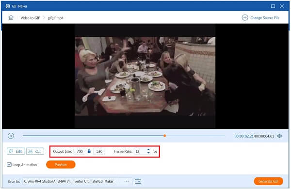The image size is (291, 189).
Task: Click the gifgif.mp4 breadcrumb item
Action: (55, 18)
